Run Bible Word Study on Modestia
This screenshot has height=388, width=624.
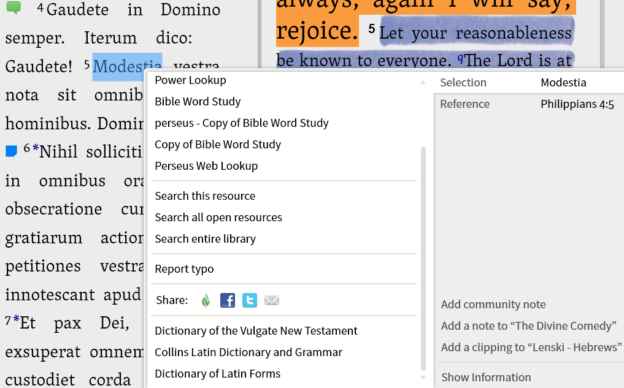pos(198,102)
